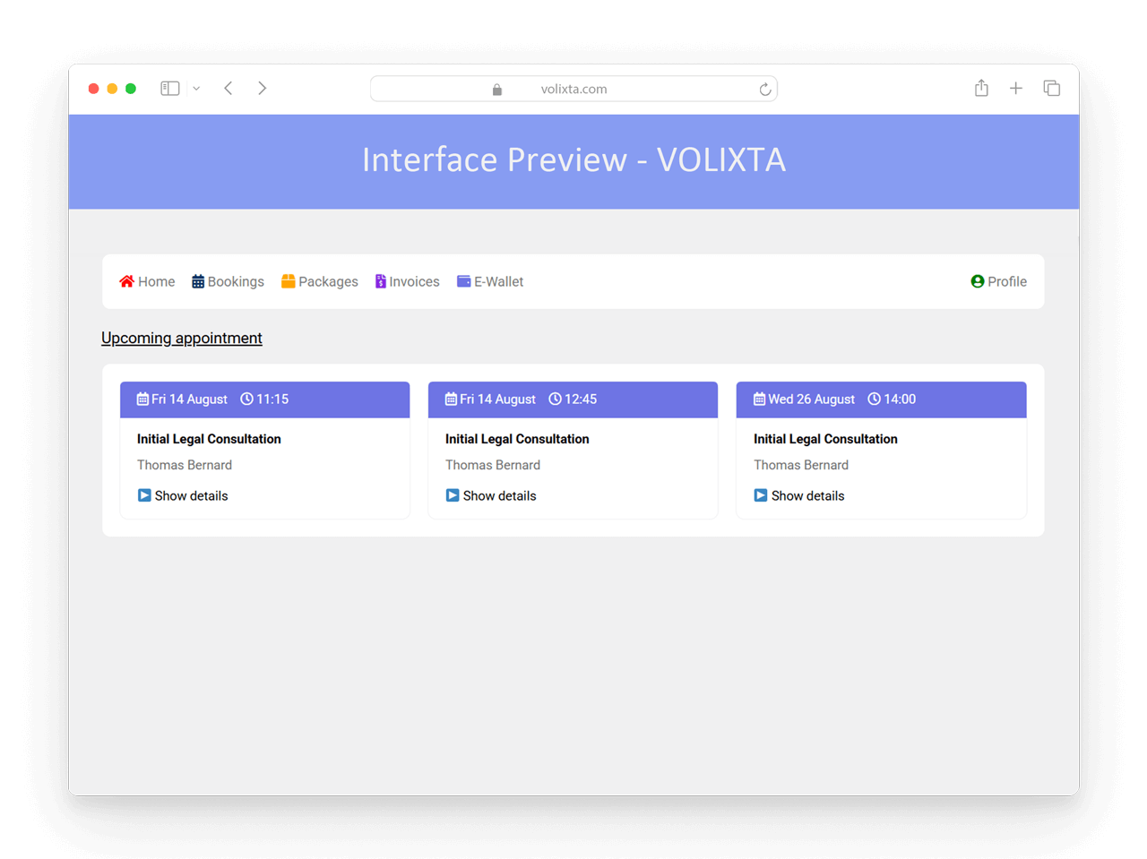Screen dimensions: 1147x859
Task: Show details for the 12:45 appointment
Action: click(x=491, y=495)
